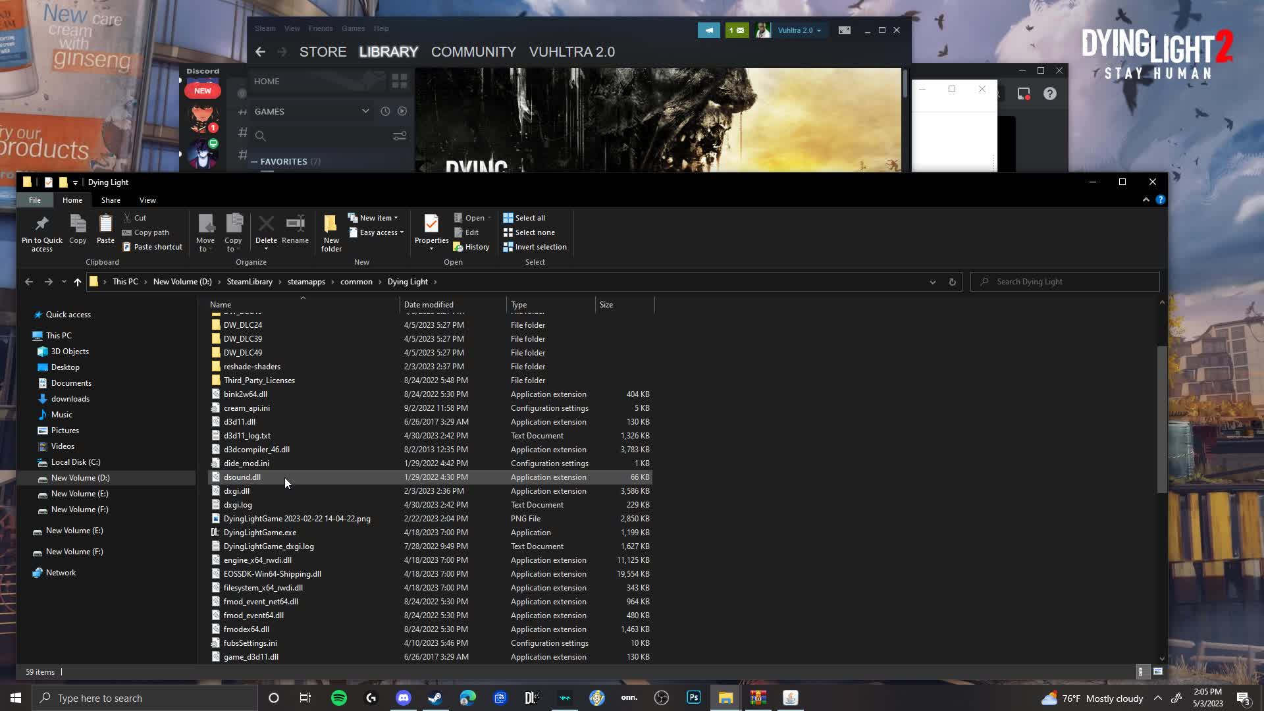Click the Rename icon in the ribbon
This screenshot has height=711, width=1264.
(295, 227)
